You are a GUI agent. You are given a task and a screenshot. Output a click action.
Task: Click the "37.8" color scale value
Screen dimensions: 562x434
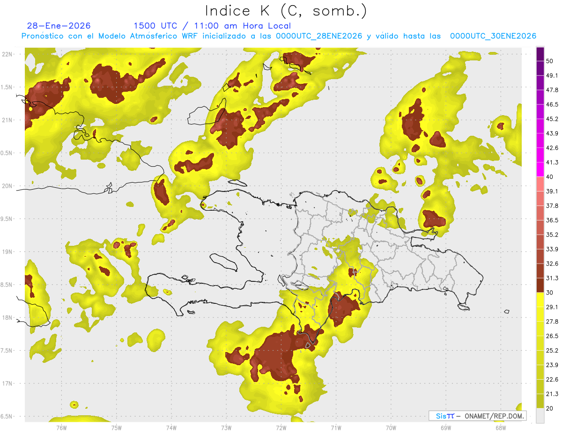[552, 206]
